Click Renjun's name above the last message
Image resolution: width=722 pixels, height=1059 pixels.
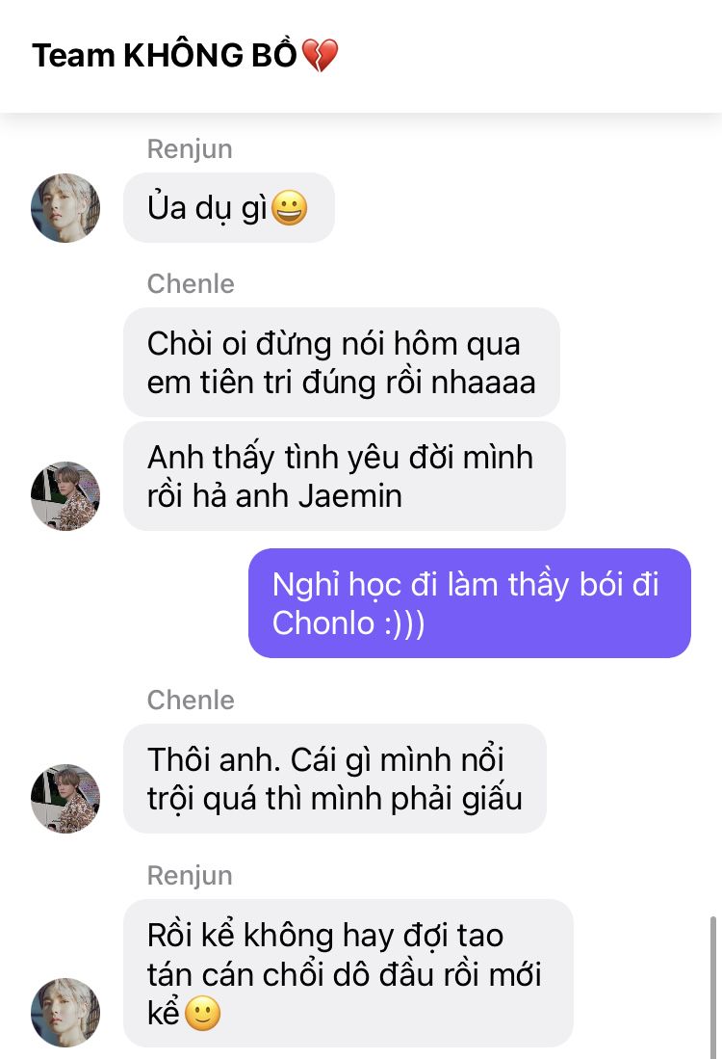coord(190,875)
